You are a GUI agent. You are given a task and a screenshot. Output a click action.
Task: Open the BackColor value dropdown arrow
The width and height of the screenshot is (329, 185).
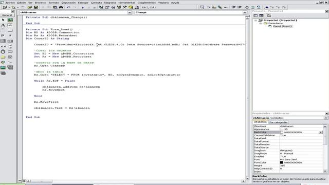tap(320, 133)
